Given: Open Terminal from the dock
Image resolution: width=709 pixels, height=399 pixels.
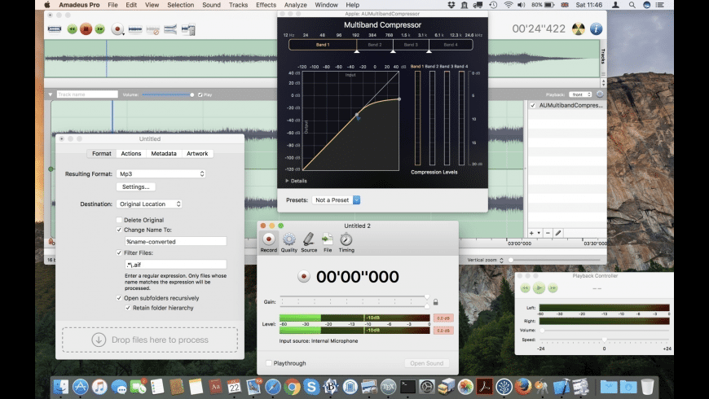Looking at the screenshot, I should pyautogui.click(x=407, y=387).
